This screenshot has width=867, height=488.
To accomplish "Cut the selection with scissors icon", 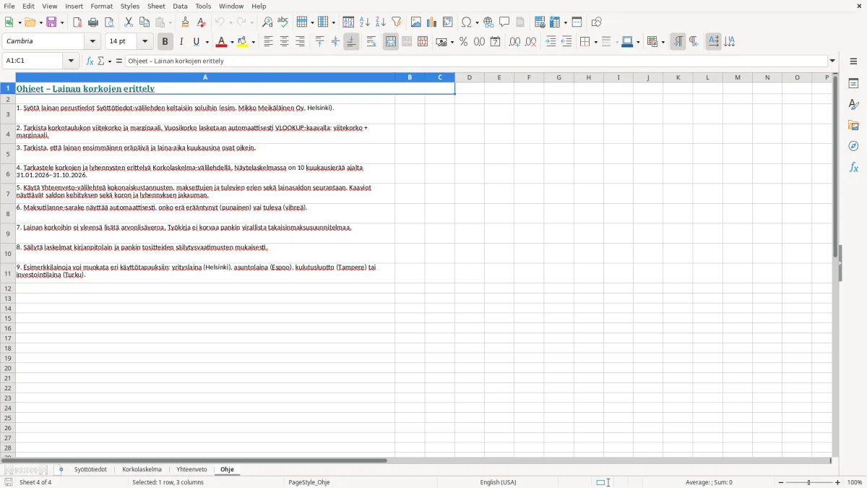I will [129, 22].
